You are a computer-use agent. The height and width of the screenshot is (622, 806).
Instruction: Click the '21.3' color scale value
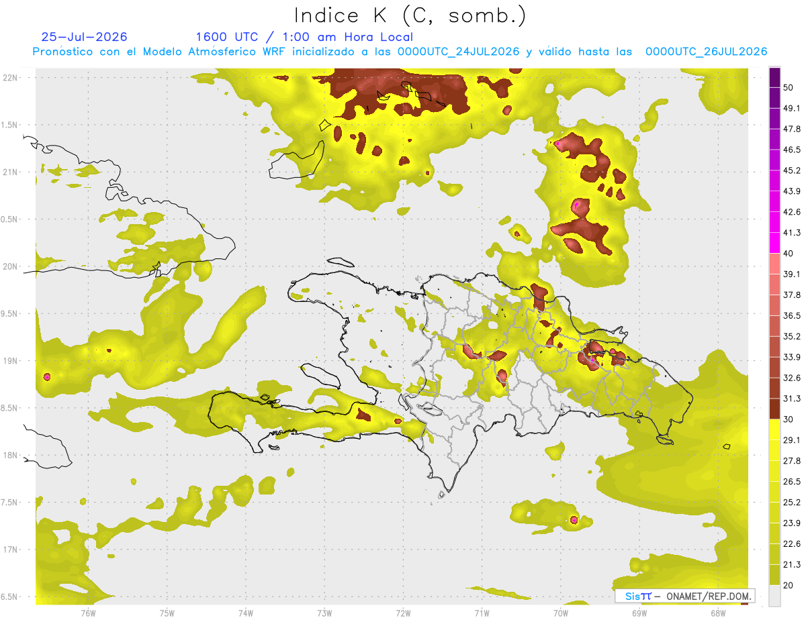pos(792,564)
